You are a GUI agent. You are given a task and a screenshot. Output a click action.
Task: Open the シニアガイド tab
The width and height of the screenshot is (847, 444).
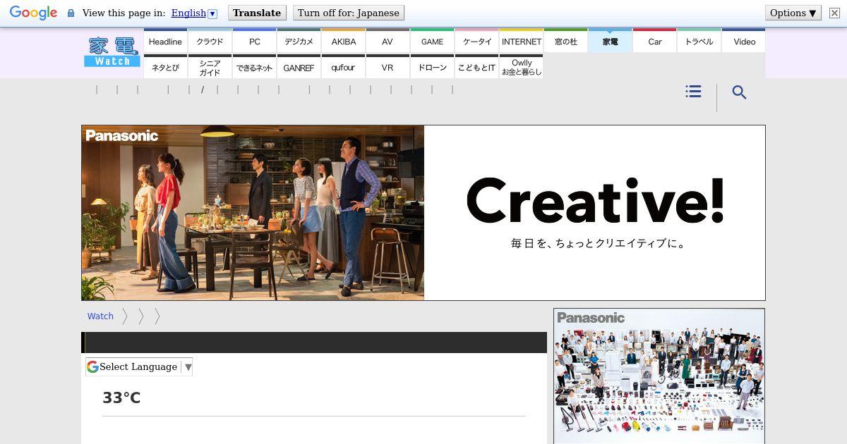[x=210, y=67]
